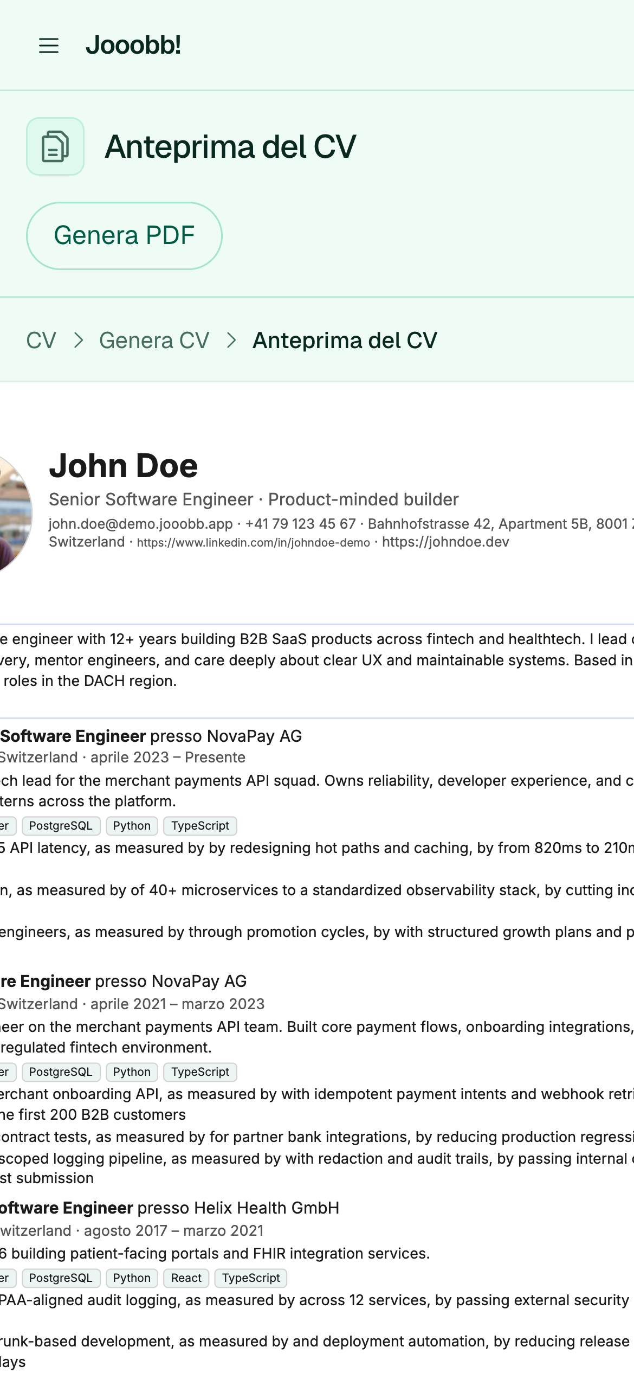Click the Anteprima del CV breadcrumb item
Viewport: 634px width, 1373px height.
point(345,341)
